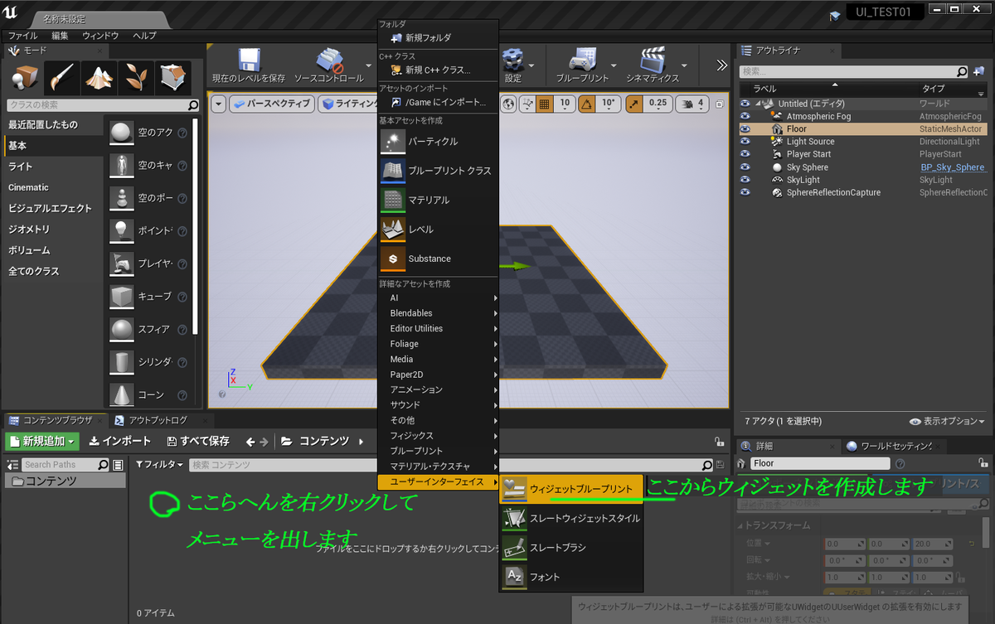
Task: Click the content browser forward arrow
Action: [265, 442]
